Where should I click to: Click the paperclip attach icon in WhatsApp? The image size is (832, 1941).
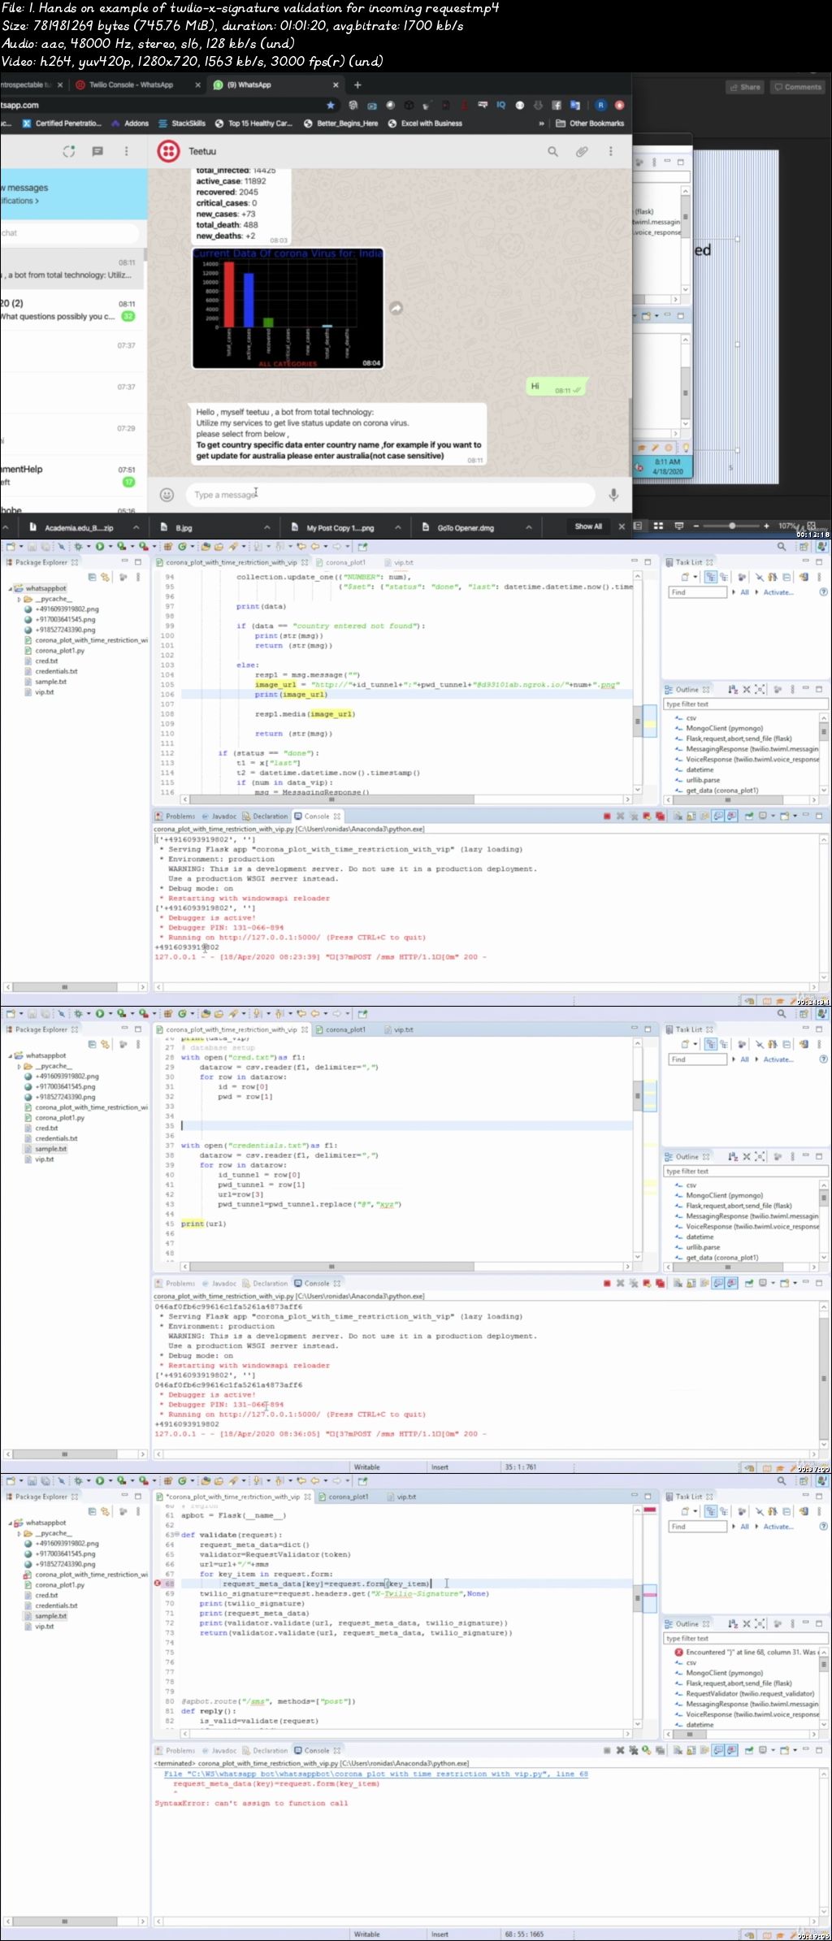click(582, 151)
